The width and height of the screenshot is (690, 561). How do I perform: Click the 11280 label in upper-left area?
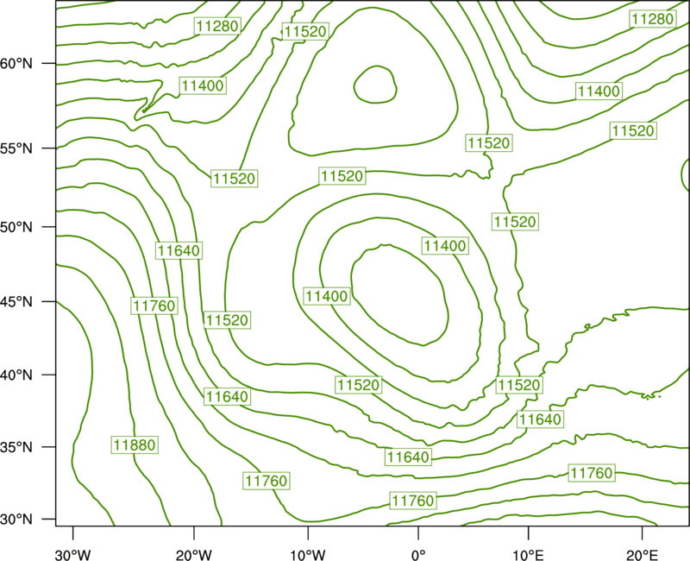(217, 26)
